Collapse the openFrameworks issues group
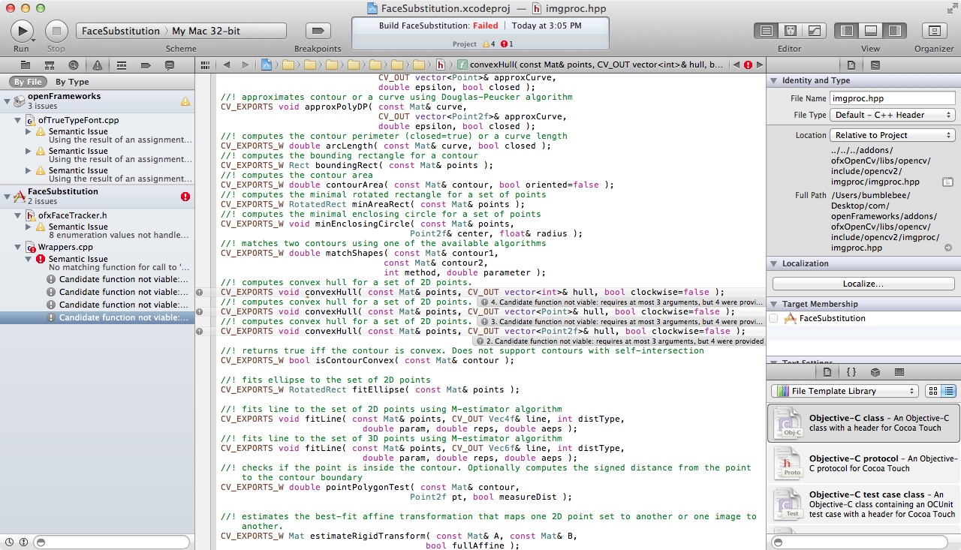Screen dimensions: 961x550 coord(8,101)
